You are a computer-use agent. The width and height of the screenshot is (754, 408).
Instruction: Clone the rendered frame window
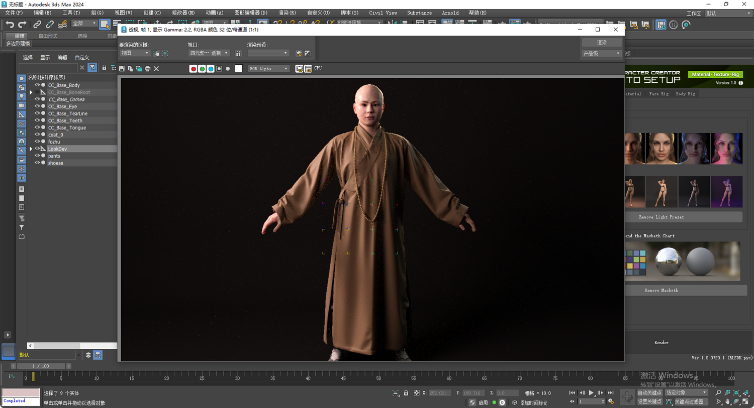(x=139, y=69)
